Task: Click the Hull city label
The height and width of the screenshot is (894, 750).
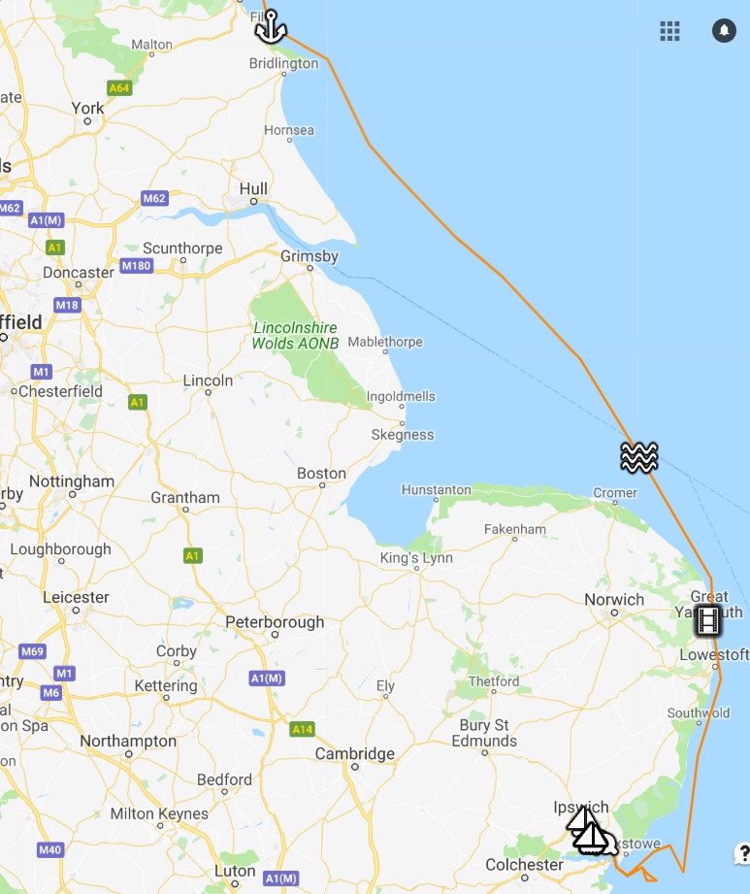Action: coord(253,188)
